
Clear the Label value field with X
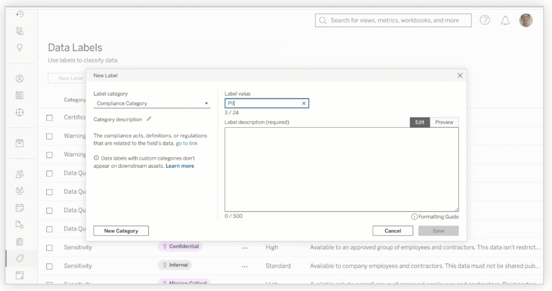(x=304, y=103)
